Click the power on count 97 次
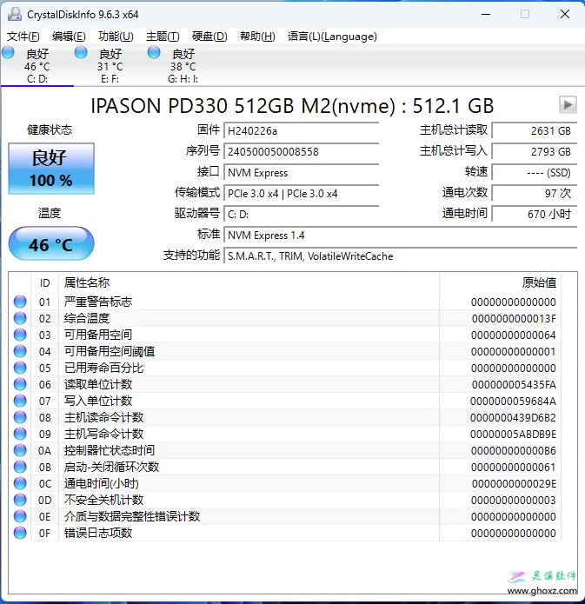Viewport: 585px width, 604px height. (535, 193)
